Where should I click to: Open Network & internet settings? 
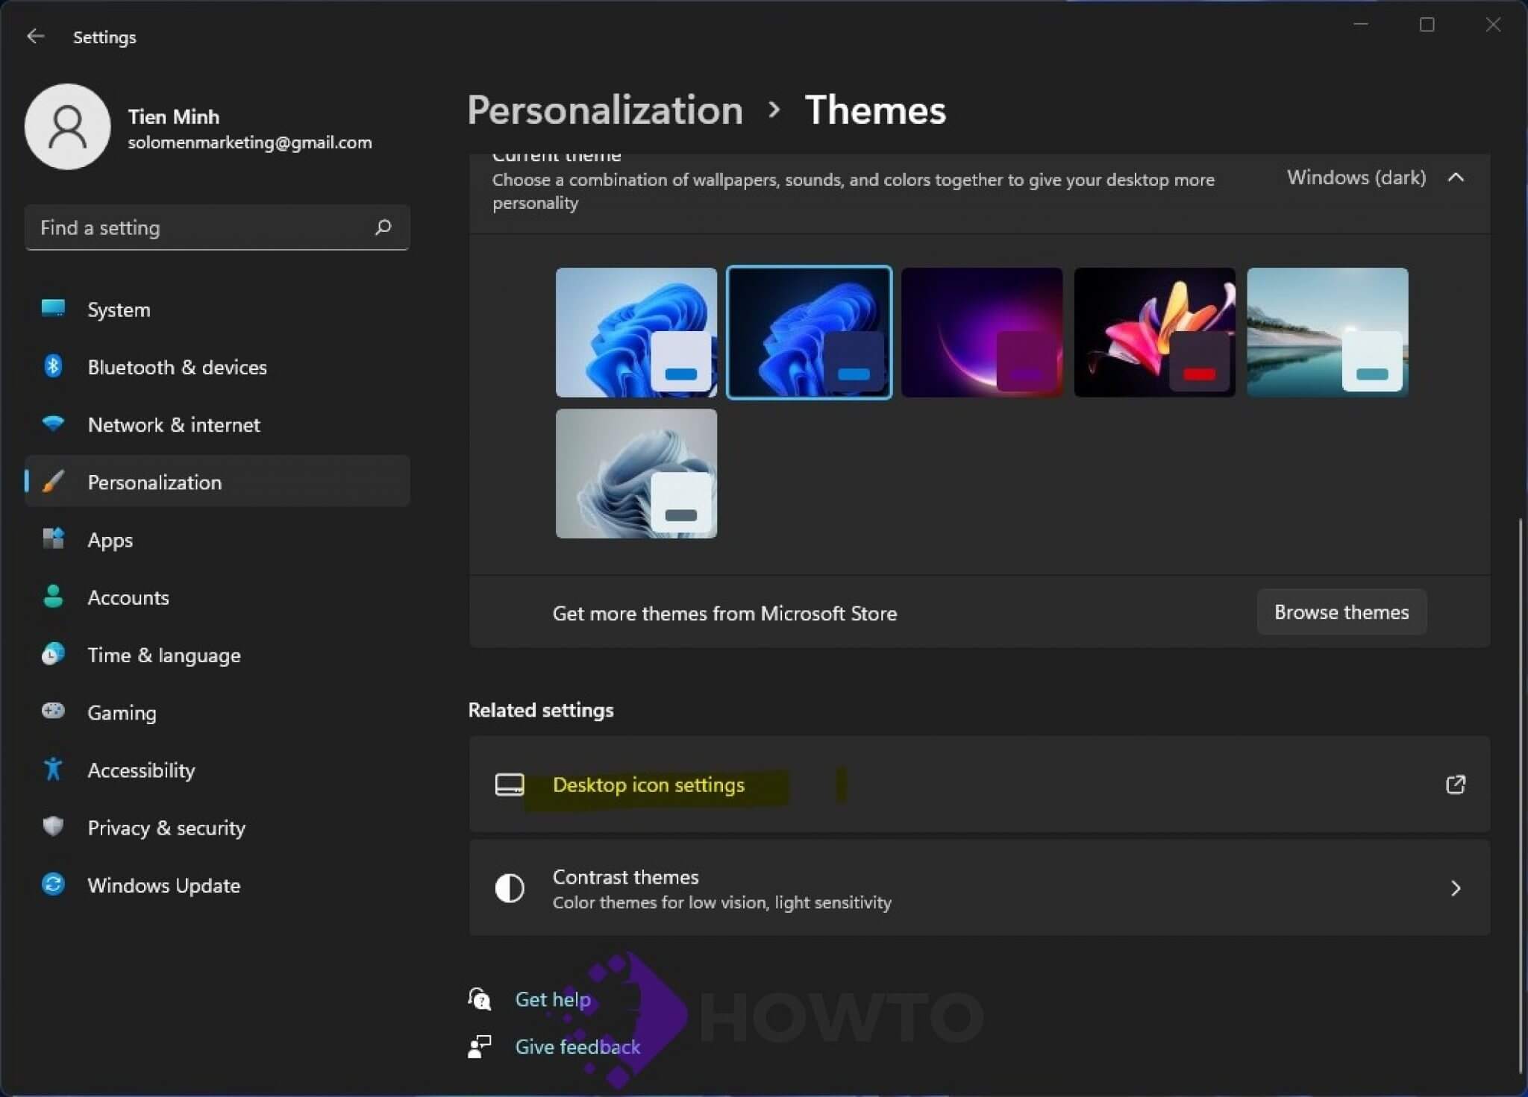(x=217, y=424)
